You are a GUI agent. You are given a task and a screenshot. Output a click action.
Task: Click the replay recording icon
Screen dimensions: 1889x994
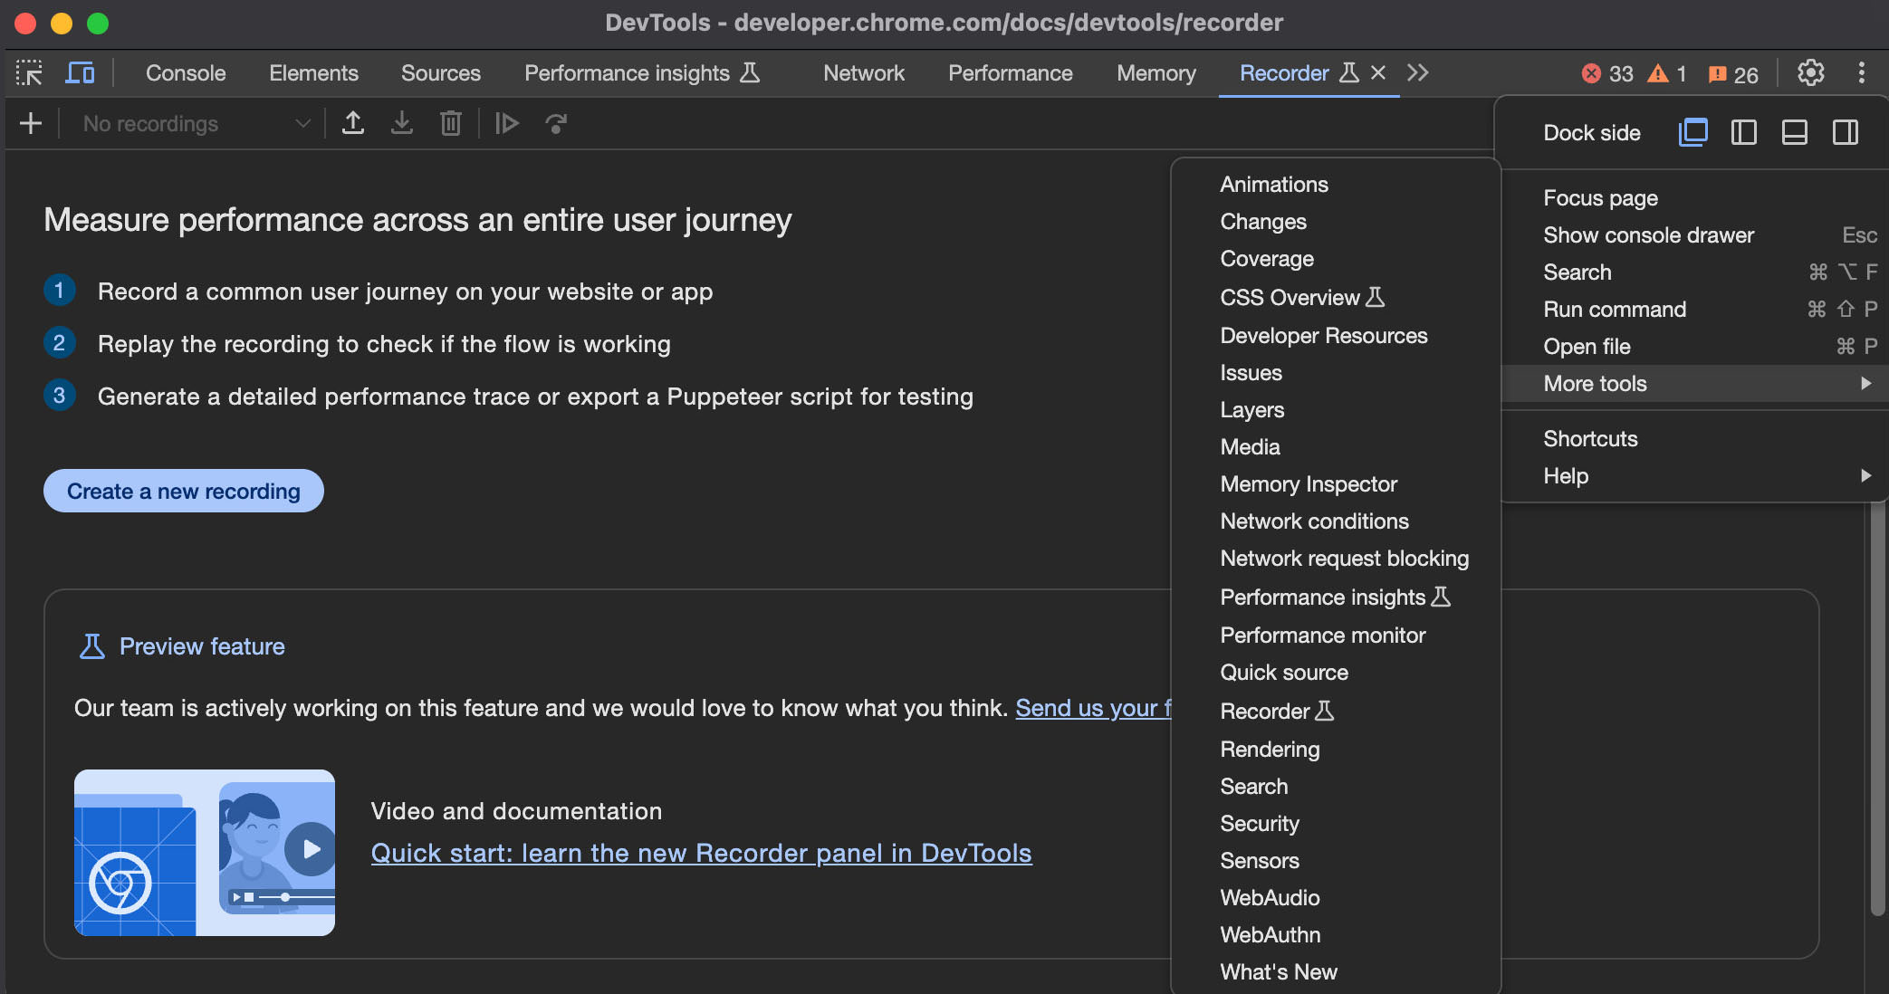point(504,122)
